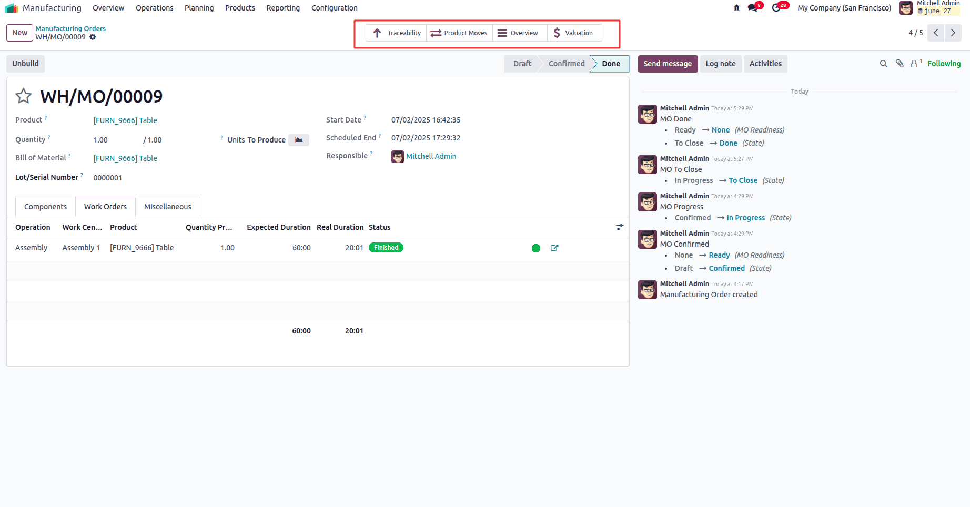Click the gear actions icon beside WH/MO/00009

click(93, 37)
